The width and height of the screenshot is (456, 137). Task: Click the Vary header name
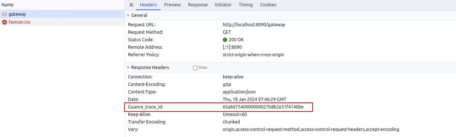133,129
